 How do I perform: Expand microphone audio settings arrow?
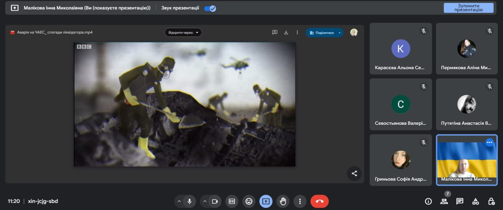tap(179, 201)
